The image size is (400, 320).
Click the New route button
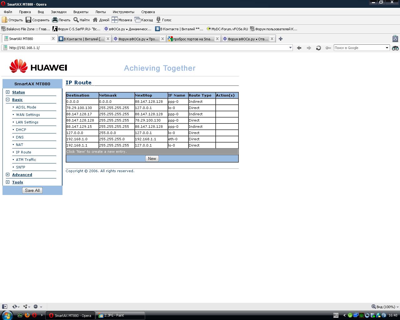click(x=152, y=158)
